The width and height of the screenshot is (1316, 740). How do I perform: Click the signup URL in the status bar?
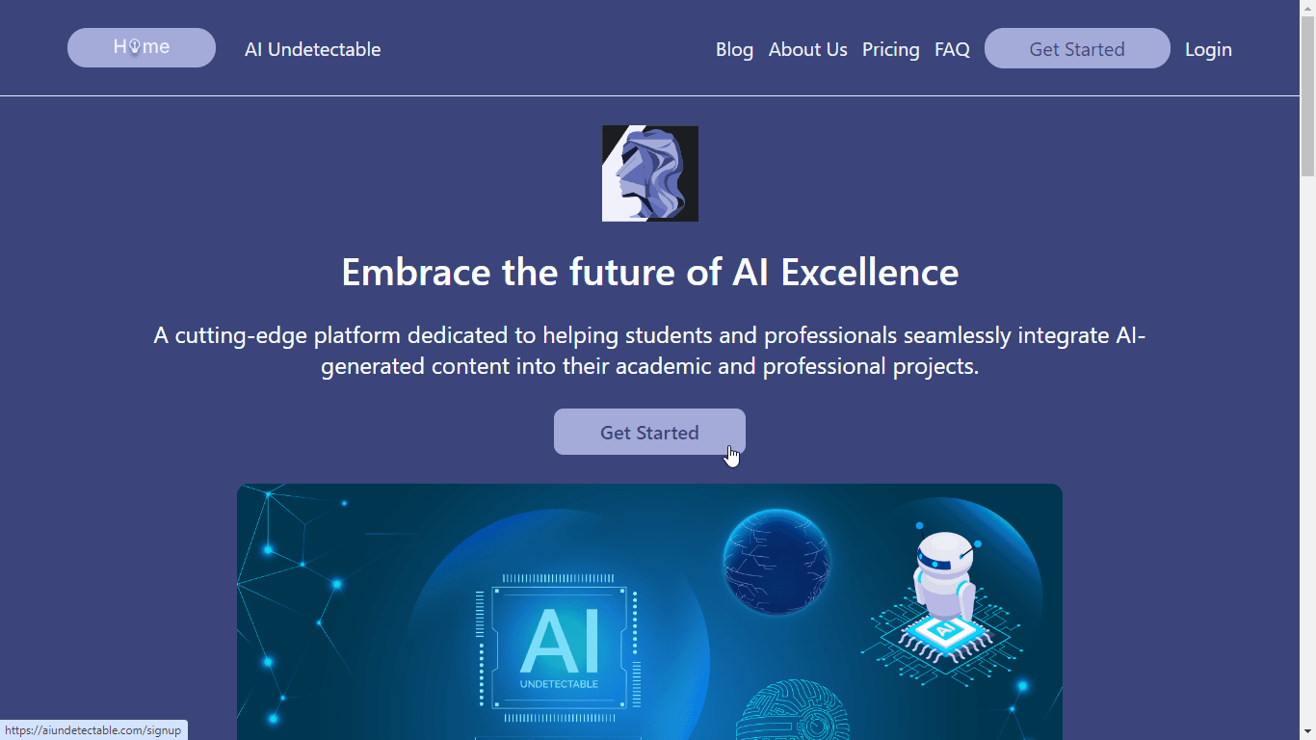coord(93,730)
